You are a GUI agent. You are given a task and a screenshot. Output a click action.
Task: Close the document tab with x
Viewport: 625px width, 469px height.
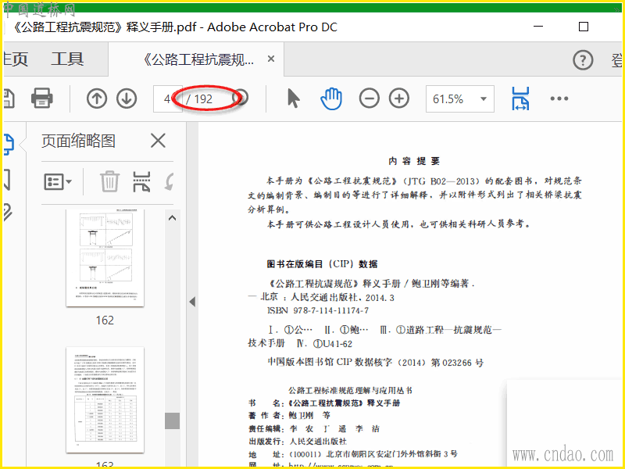click(271, 59)
